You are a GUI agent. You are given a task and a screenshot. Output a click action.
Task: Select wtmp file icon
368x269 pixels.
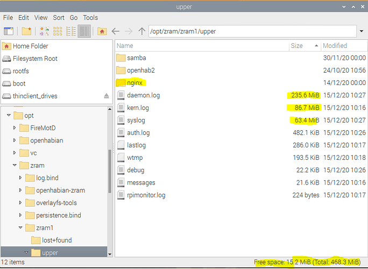click(x=121, y=158)
